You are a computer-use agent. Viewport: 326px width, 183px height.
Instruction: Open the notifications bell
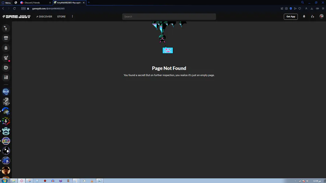(304, 16)
